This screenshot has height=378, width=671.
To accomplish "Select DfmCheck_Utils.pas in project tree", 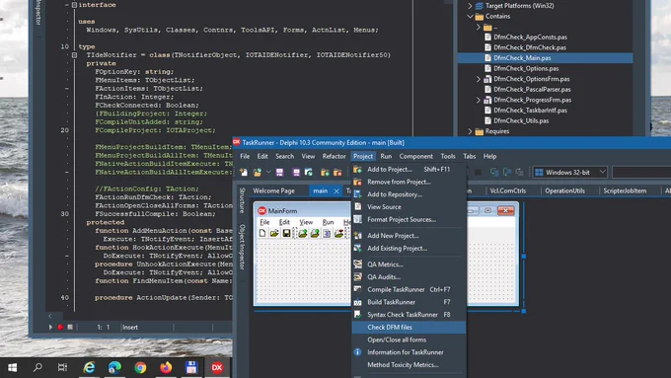I will [x=521, y=120].
